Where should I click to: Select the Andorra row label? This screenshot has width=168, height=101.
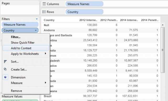pyautogui.click(x=49, y=30)
